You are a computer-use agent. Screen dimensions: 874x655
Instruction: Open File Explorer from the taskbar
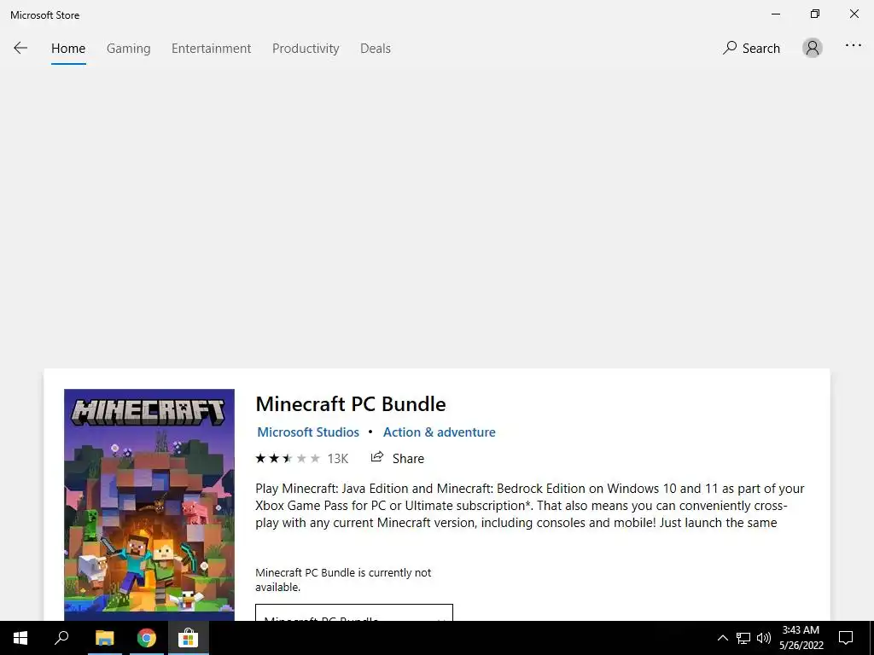click(104, 638)
